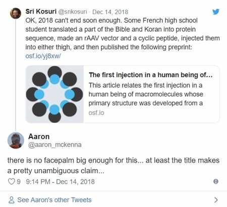This screenshot has width=227, height=207.
Task: Click the Aaron display name
Action: coord(39,136)
